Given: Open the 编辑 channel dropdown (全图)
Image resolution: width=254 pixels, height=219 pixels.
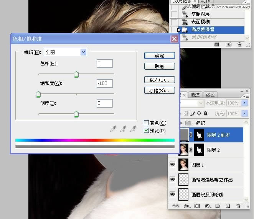Looking at the screenshot, I should click(x=84, y=52).
